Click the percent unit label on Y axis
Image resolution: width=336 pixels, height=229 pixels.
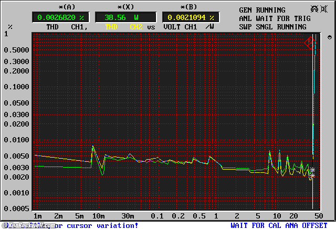click(10, 26)
